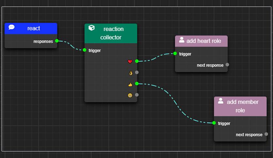The image size is (273, 158).
Task: Click the green port beside thumbs up emoji
Action: (x=137, y=84)
